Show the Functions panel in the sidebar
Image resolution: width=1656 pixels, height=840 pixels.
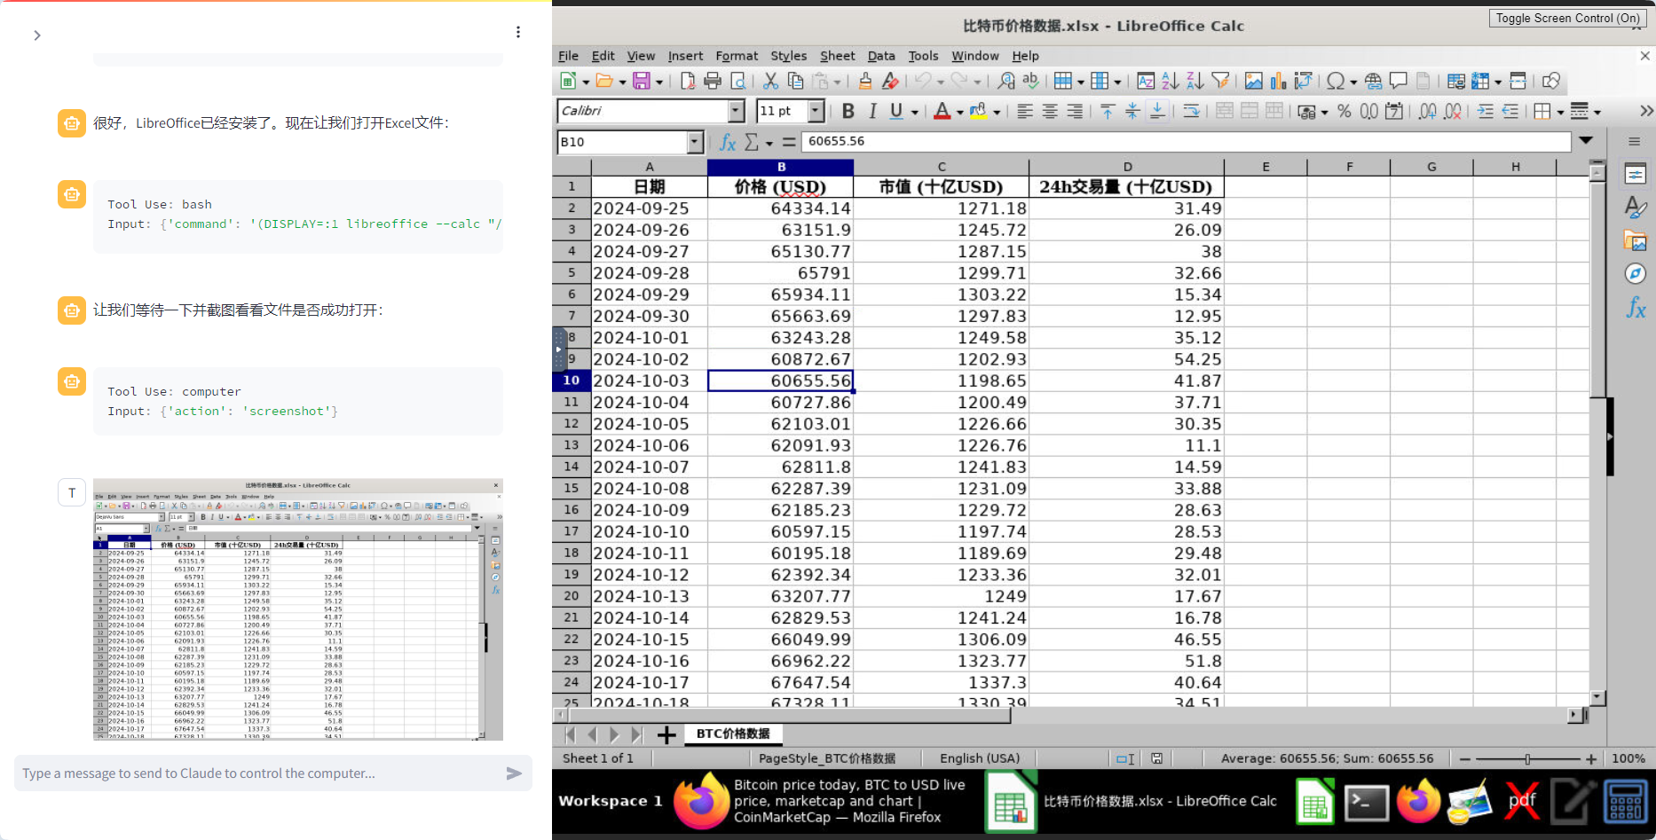tap(1635, 308)
